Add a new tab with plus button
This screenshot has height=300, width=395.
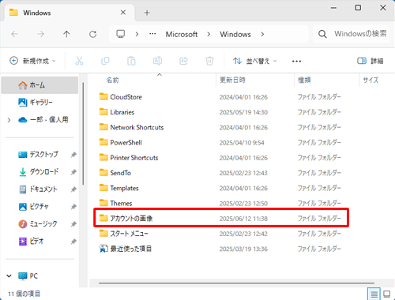click(147, 13)
